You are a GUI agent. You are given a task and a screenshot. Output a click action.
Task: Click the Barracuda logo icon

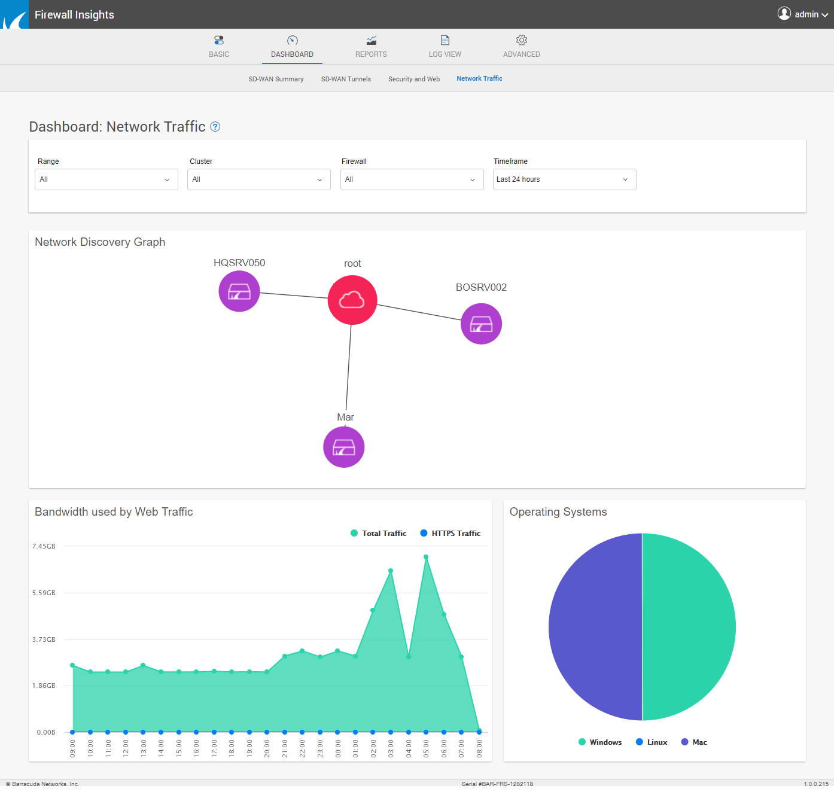[14, 14]
